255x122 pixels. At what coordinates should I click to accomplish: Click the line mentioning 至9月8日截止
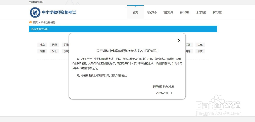pos(102,76)
